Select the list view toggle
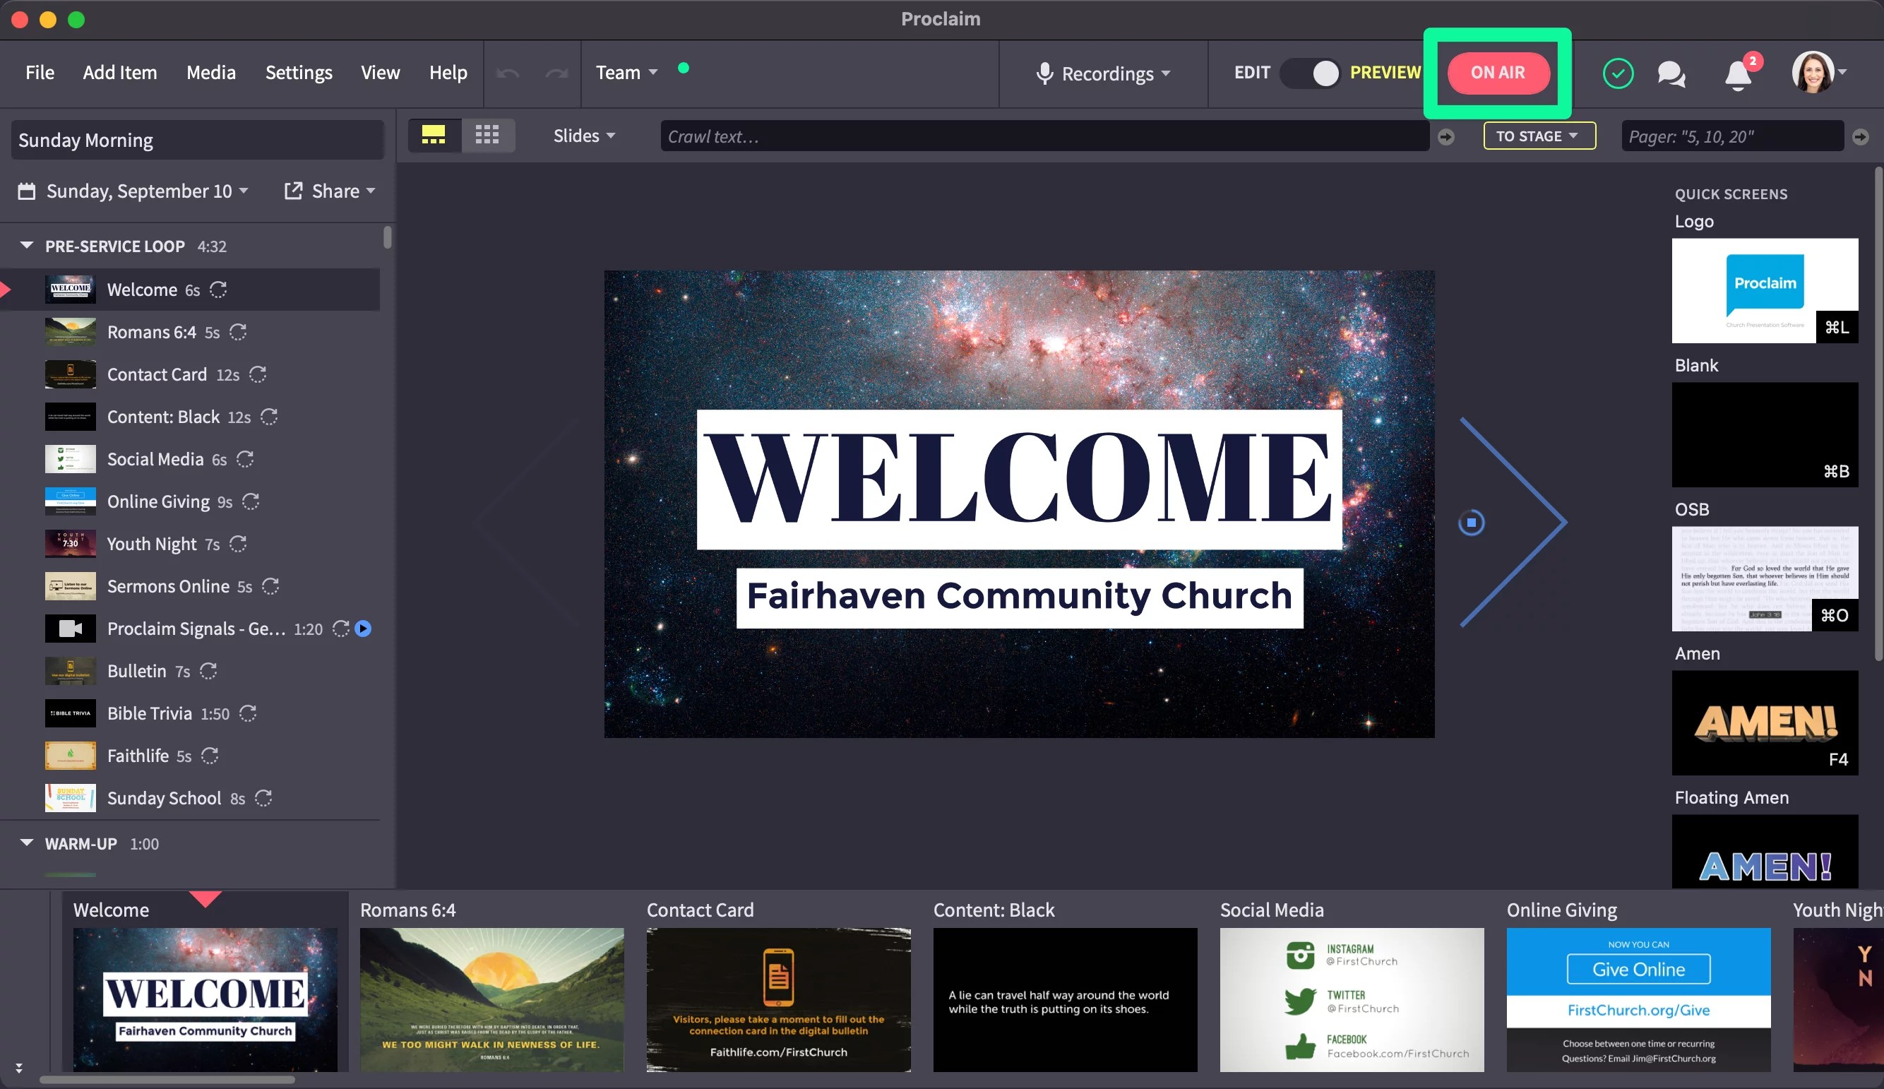Screen dimensions: 1884x1089 pos(434,135)
